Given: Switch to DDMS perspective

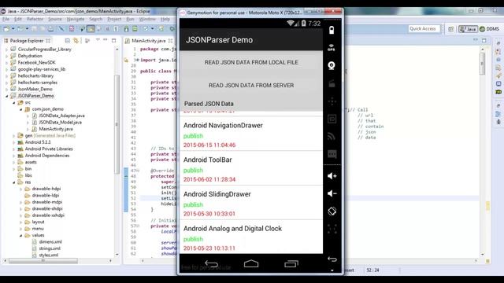Looking at the screenshot, I should click(489, 29).
